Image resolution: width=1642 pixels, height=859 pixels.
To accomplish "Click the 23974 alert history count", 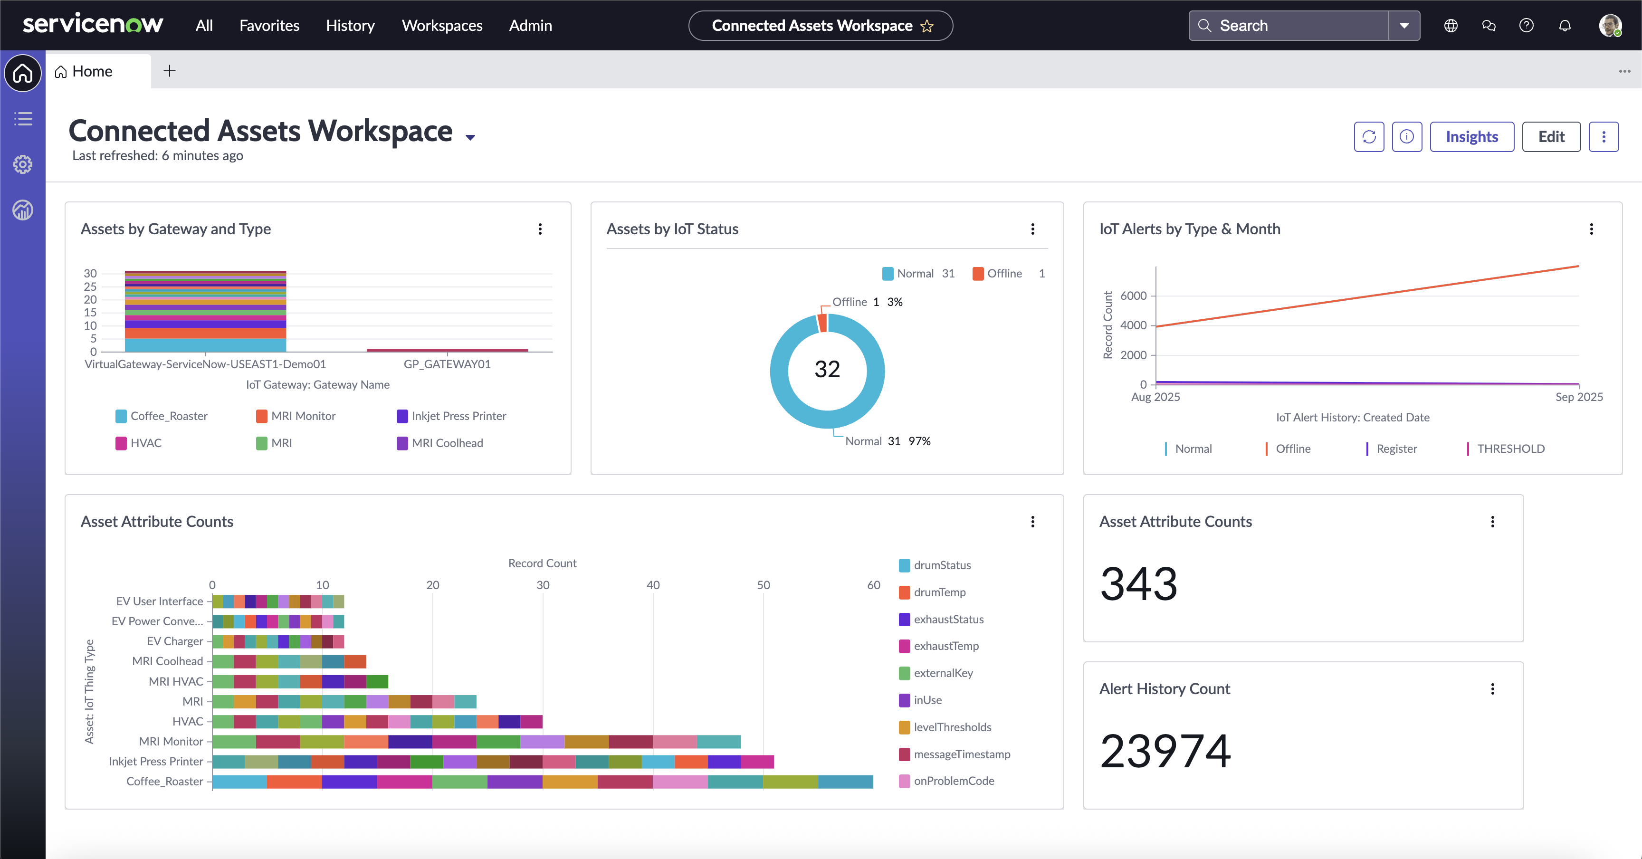I will pyautogui.click(x=1165, y=751).
